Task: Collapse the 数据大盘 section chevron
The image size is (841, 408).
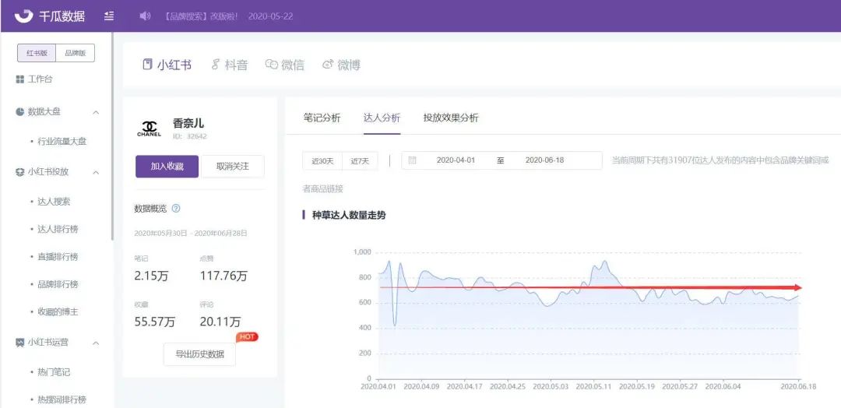Action: [96, 112]
